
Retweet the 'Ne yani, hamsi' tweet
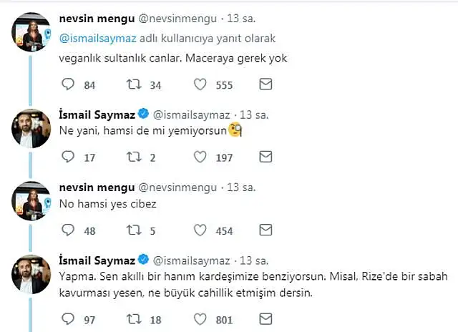[135, 157]
